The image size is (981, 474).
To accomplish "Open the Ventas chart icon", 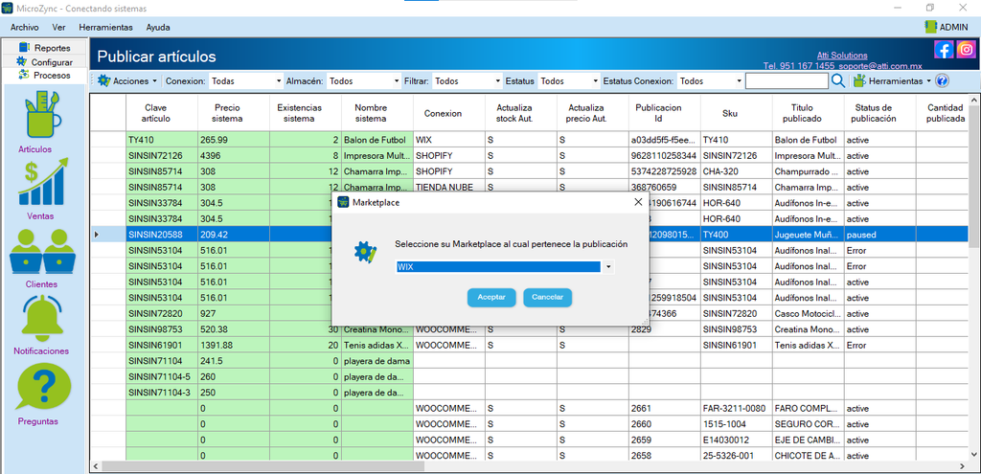I will [x=44, y=182].
